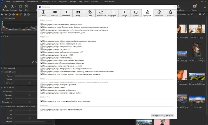
Task: Switch to the Library folder tool tab
Action: (x=2, y=15)
